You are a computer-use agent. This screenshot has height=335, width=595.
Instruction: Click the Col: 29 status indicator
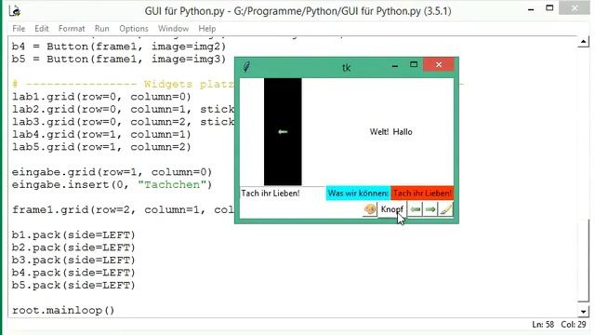point(574,325)
